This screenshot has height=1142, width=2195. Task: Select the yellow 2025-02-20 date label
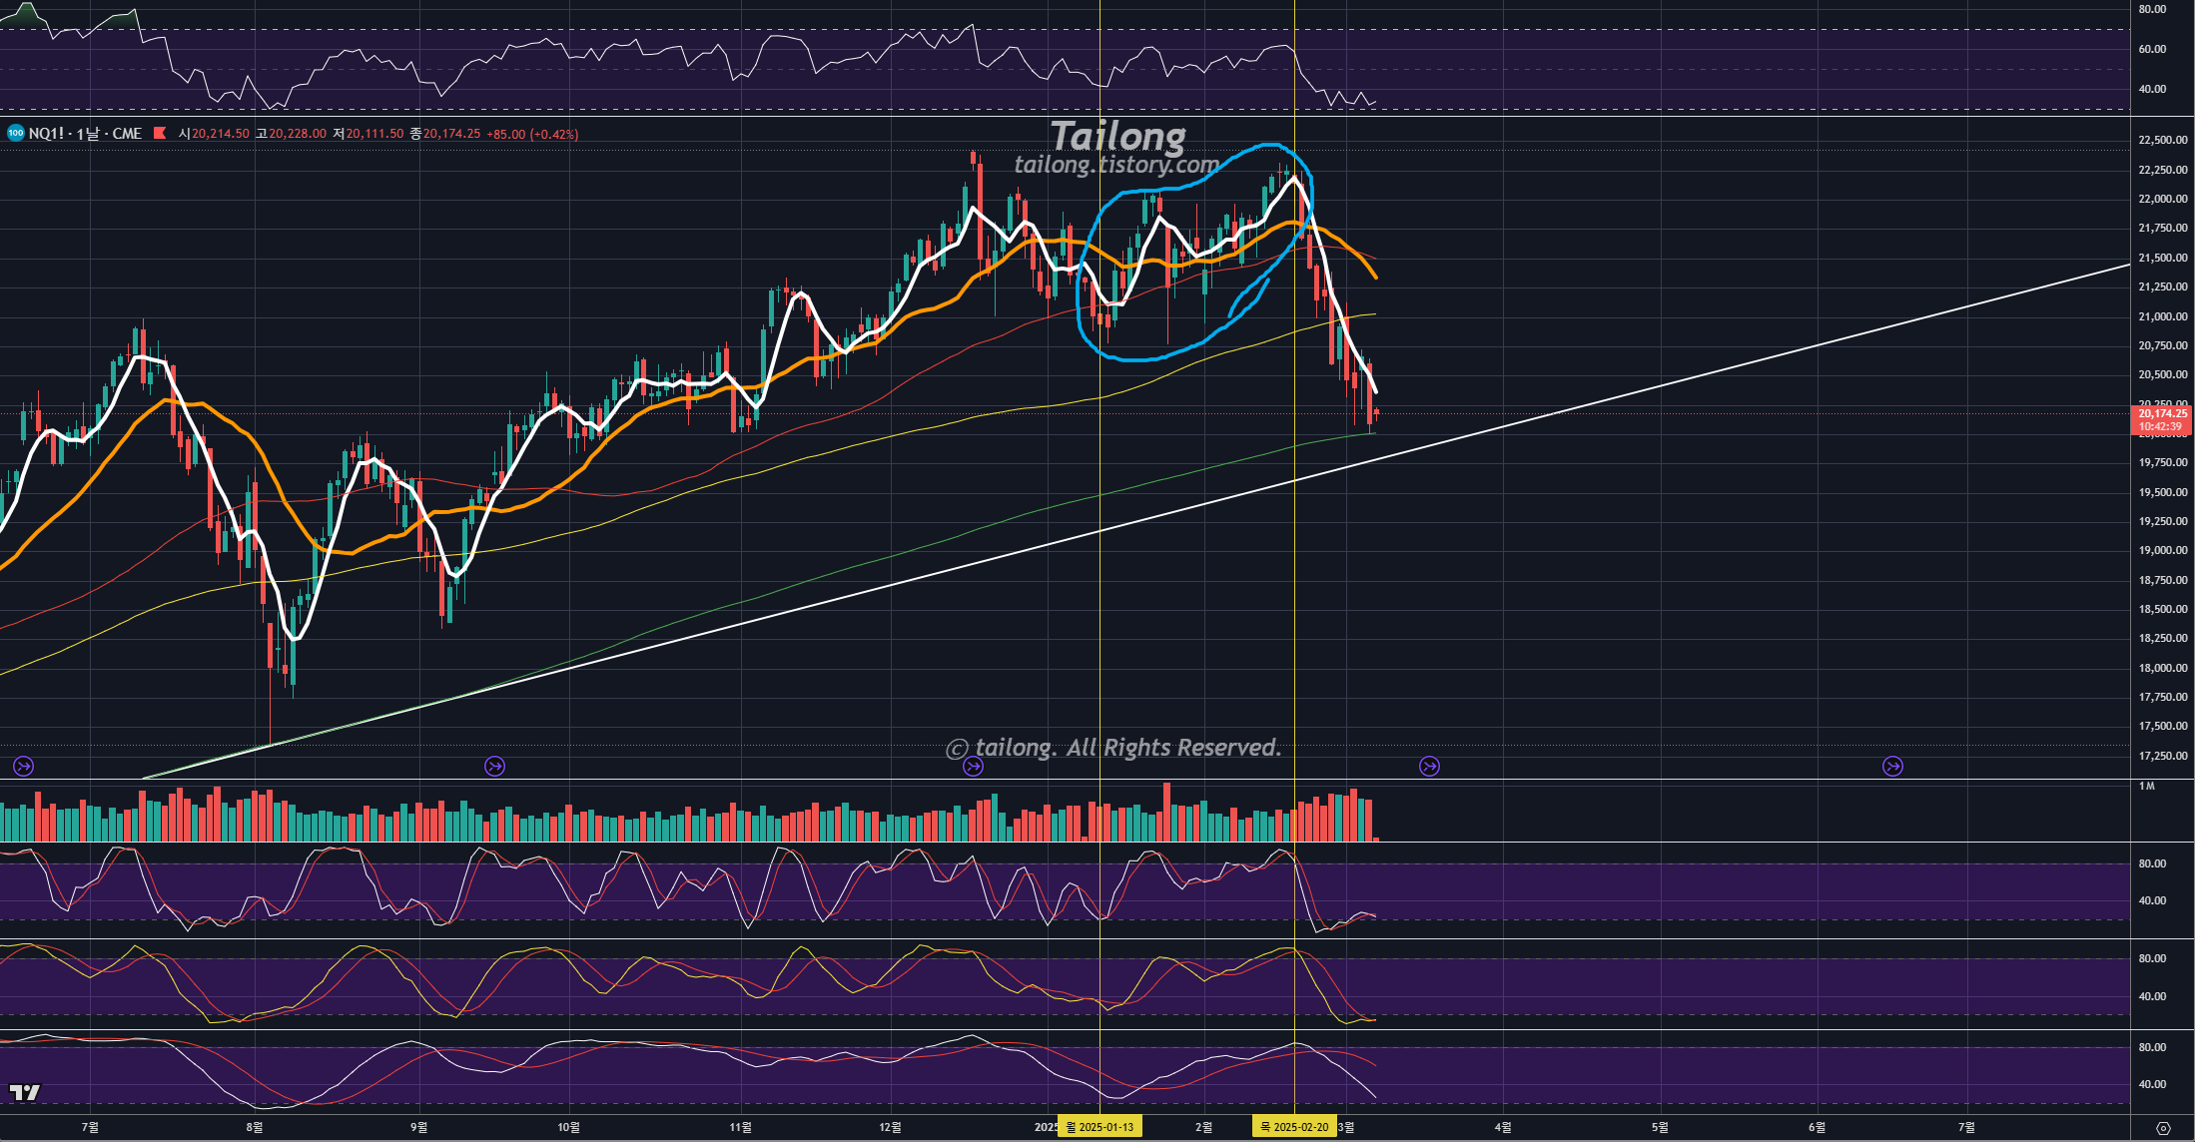click(1294, 1127)
